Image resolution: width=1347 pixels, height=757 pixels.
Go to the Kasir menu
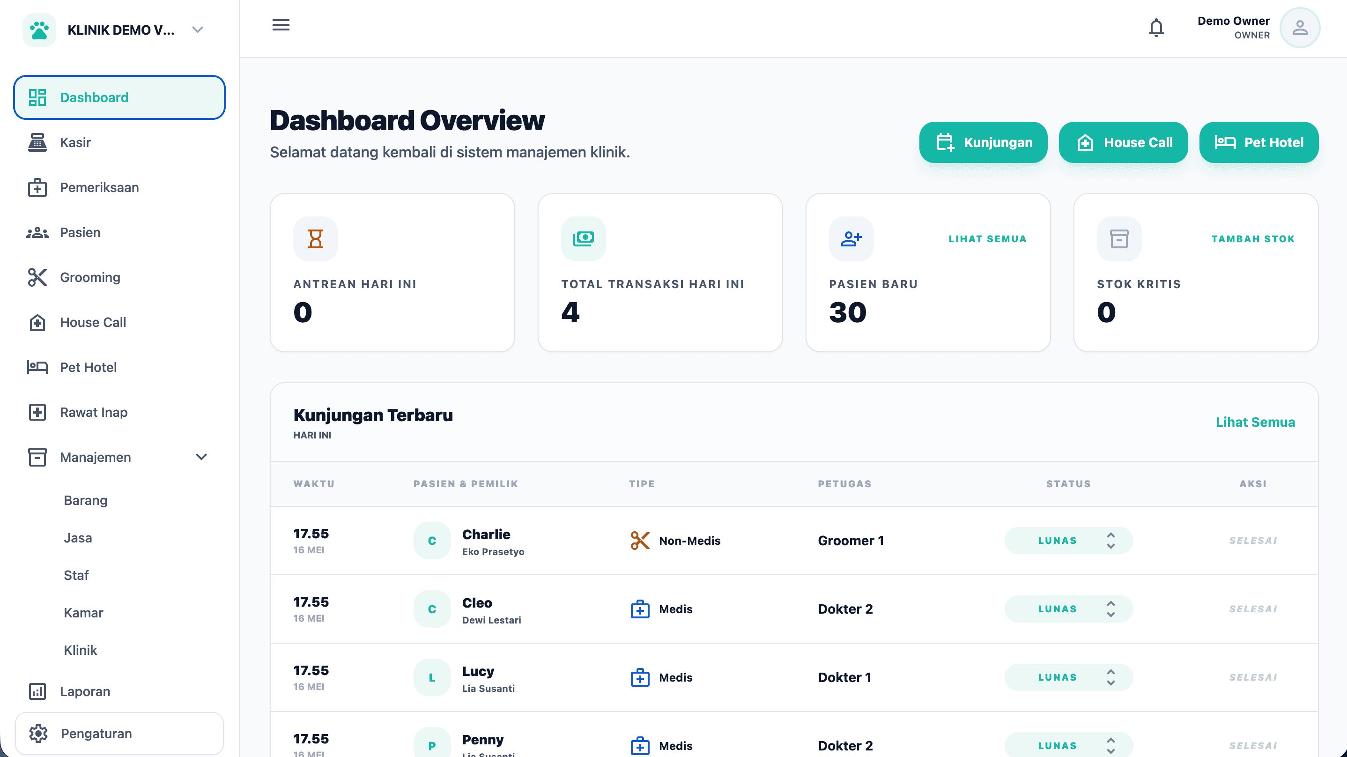(x=119, y=142)
